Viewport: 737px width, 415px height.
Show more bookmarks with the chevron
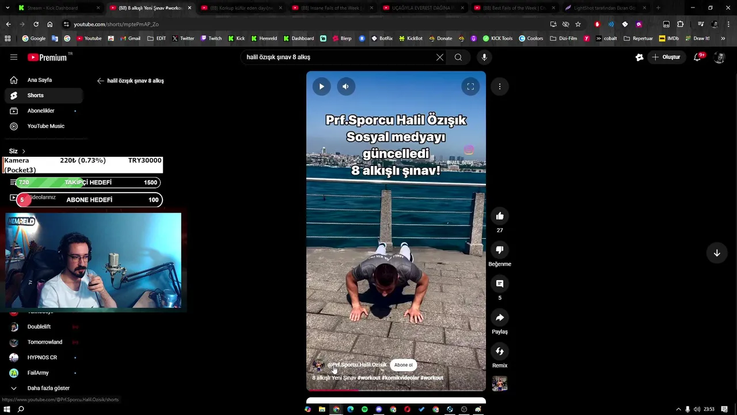click(723, 39)
